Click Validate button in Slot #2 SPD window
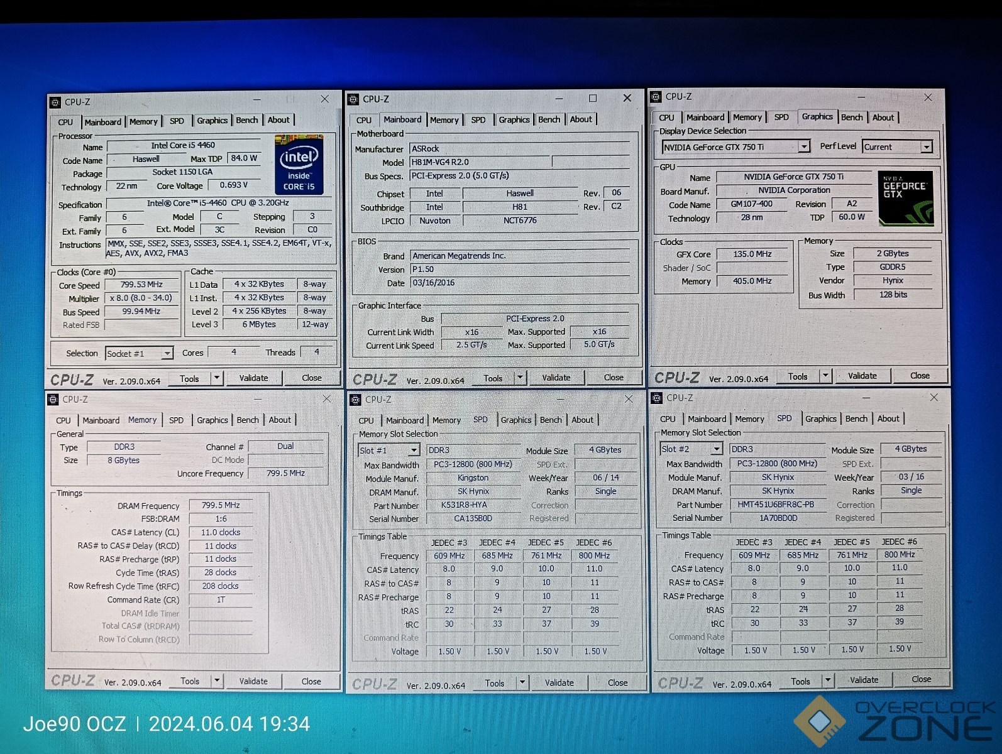 (x=864, y=679)
